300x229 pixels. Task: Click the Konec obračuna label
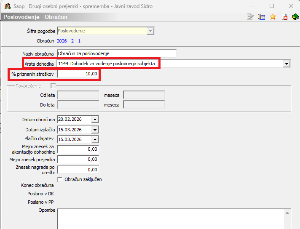click(x=37, y=185)
